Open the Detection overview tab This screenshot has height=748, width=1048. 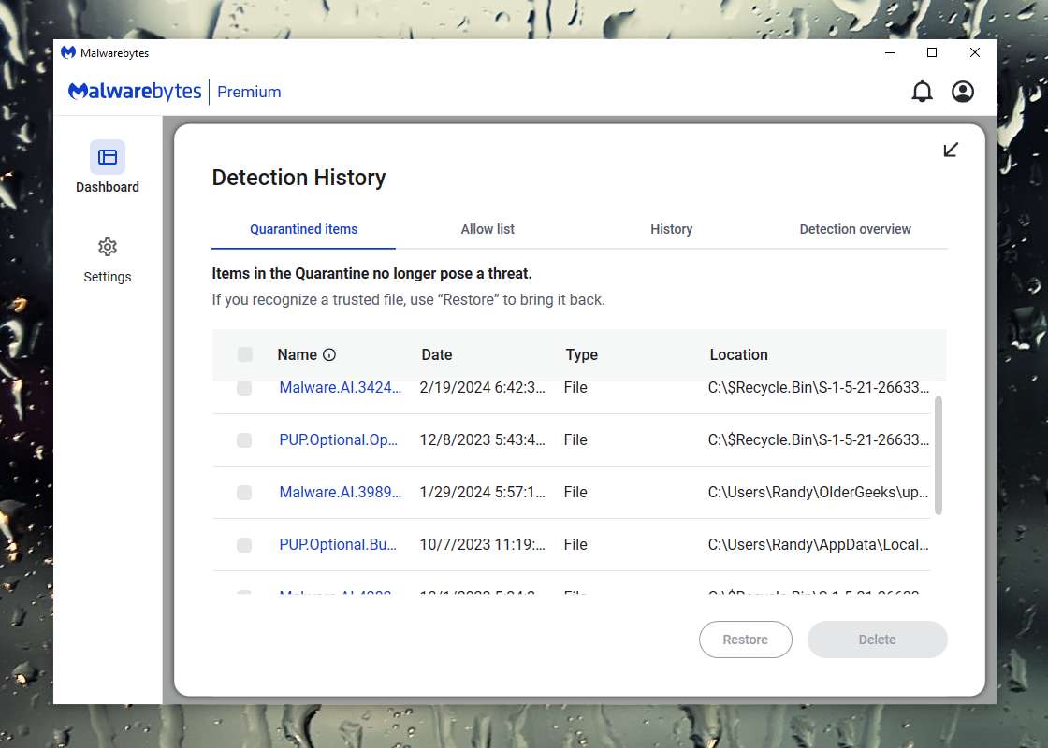pos(855,229)
